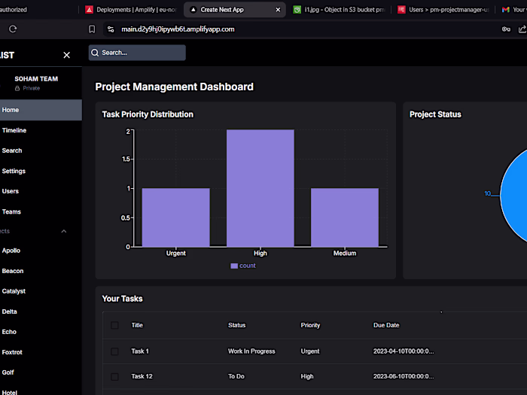Screen dimensions: 527x395
Task: Click the Medium bar in chart
Action: pyautogui.click(x=345, y=217)
